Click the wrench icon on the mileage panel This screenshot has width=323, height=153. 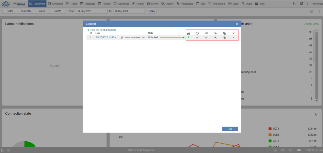316,114
